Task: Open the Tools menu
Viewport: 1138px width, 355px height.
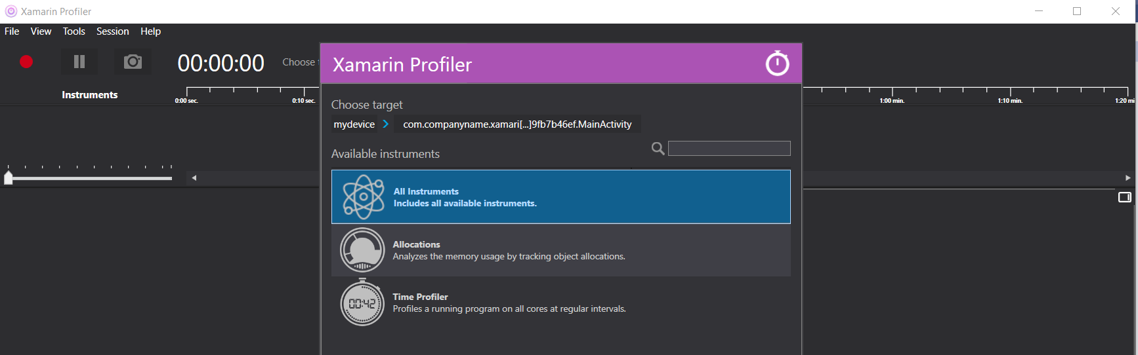Action: pyautogui.click(x=74, y=31)
